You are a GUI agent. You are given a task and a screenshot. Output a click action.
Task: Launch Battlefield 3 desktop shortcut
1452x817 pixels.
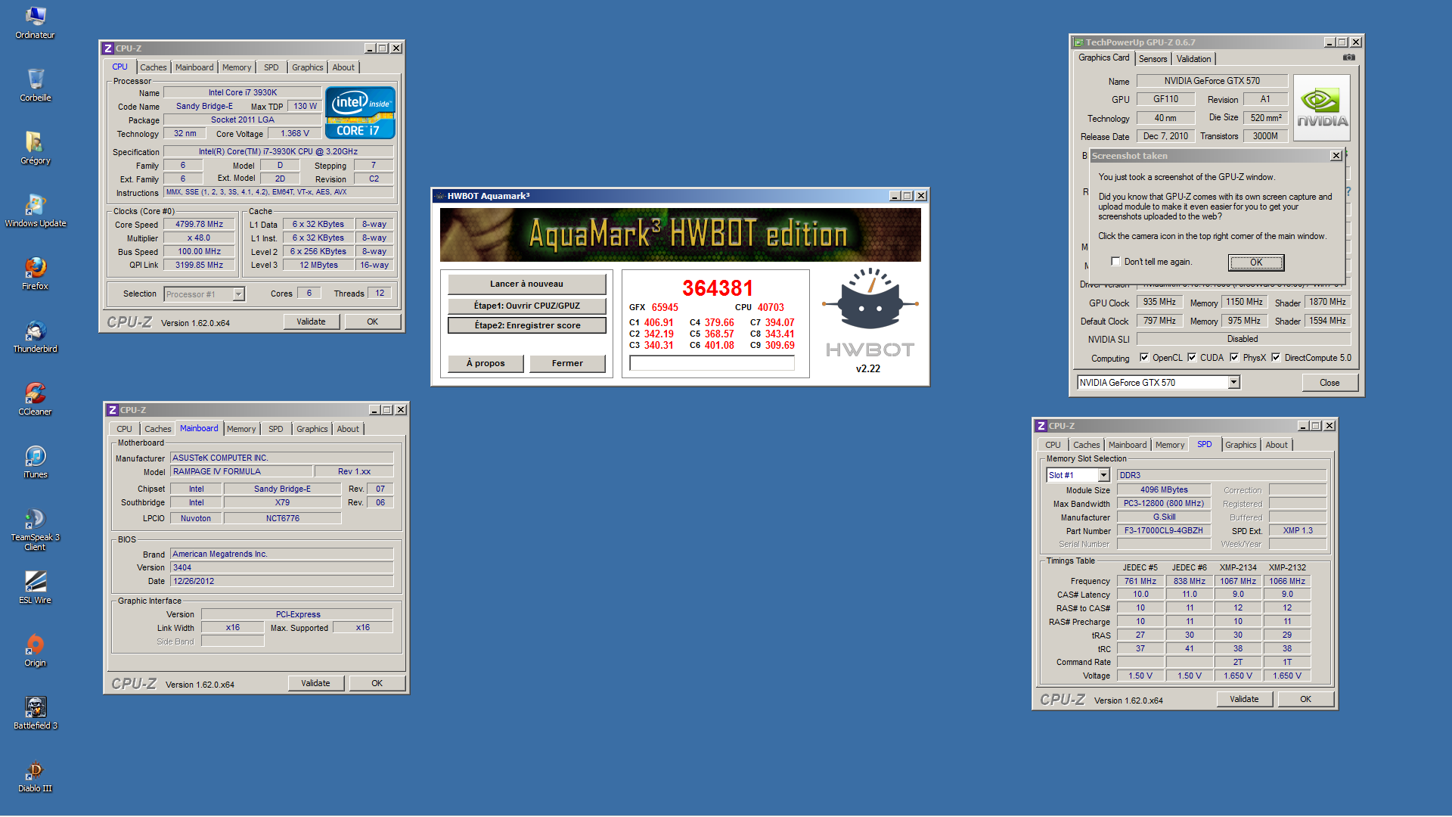[x=35, y=713]
